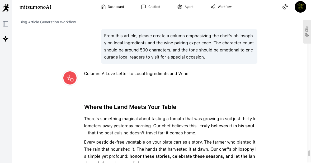Open the Dashboard home icon
Screen dimensions: 311x163
[x=103, y=7]
